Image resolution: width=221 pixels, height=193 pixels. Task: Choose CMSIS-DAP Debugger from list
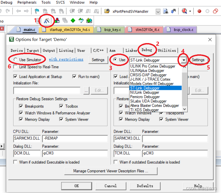[x=155, y=75]
